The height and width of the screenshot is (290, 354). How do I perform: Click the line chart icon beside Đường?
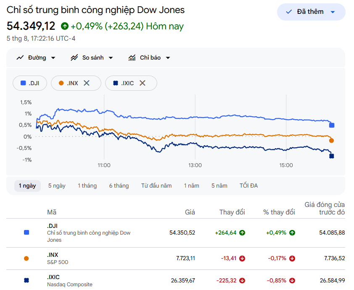(x=20, y=57)
